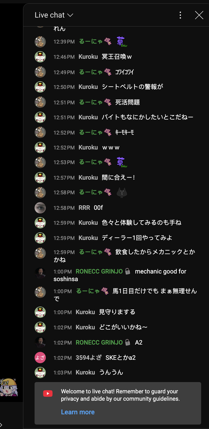The width and height of the screenshot is (209, 429).
Task: Click the YouTube logo in welcome banner
Action: pos(48,393)
